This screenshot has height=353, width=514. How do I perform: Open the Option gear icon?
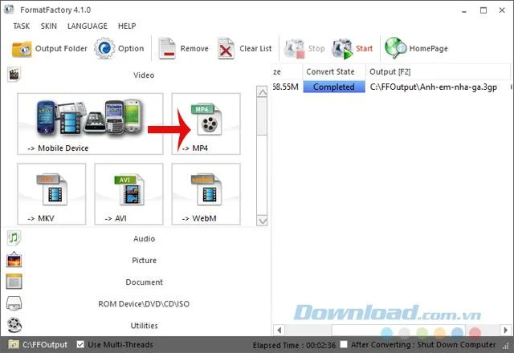pyautogui.click(x=104, y=48)
